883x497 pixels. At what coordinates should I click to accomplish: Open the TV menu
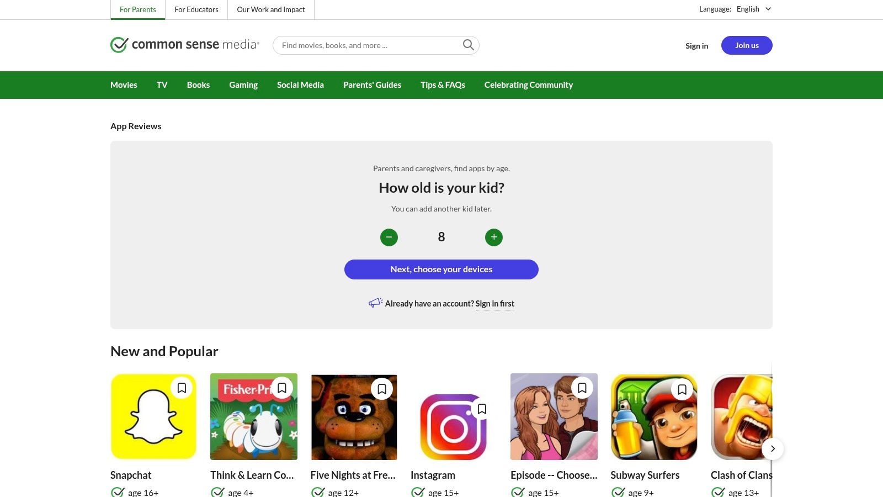(162, 85)
